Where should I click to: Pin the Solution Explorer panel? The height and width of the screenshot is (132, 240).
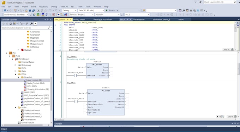pyautogui.click(x=48, y=19)
